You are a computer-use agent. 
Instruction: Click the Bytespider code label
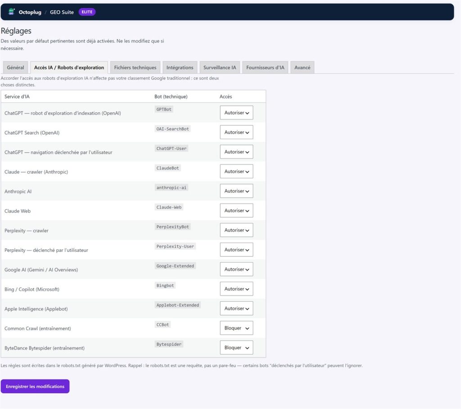click(169, 344)
